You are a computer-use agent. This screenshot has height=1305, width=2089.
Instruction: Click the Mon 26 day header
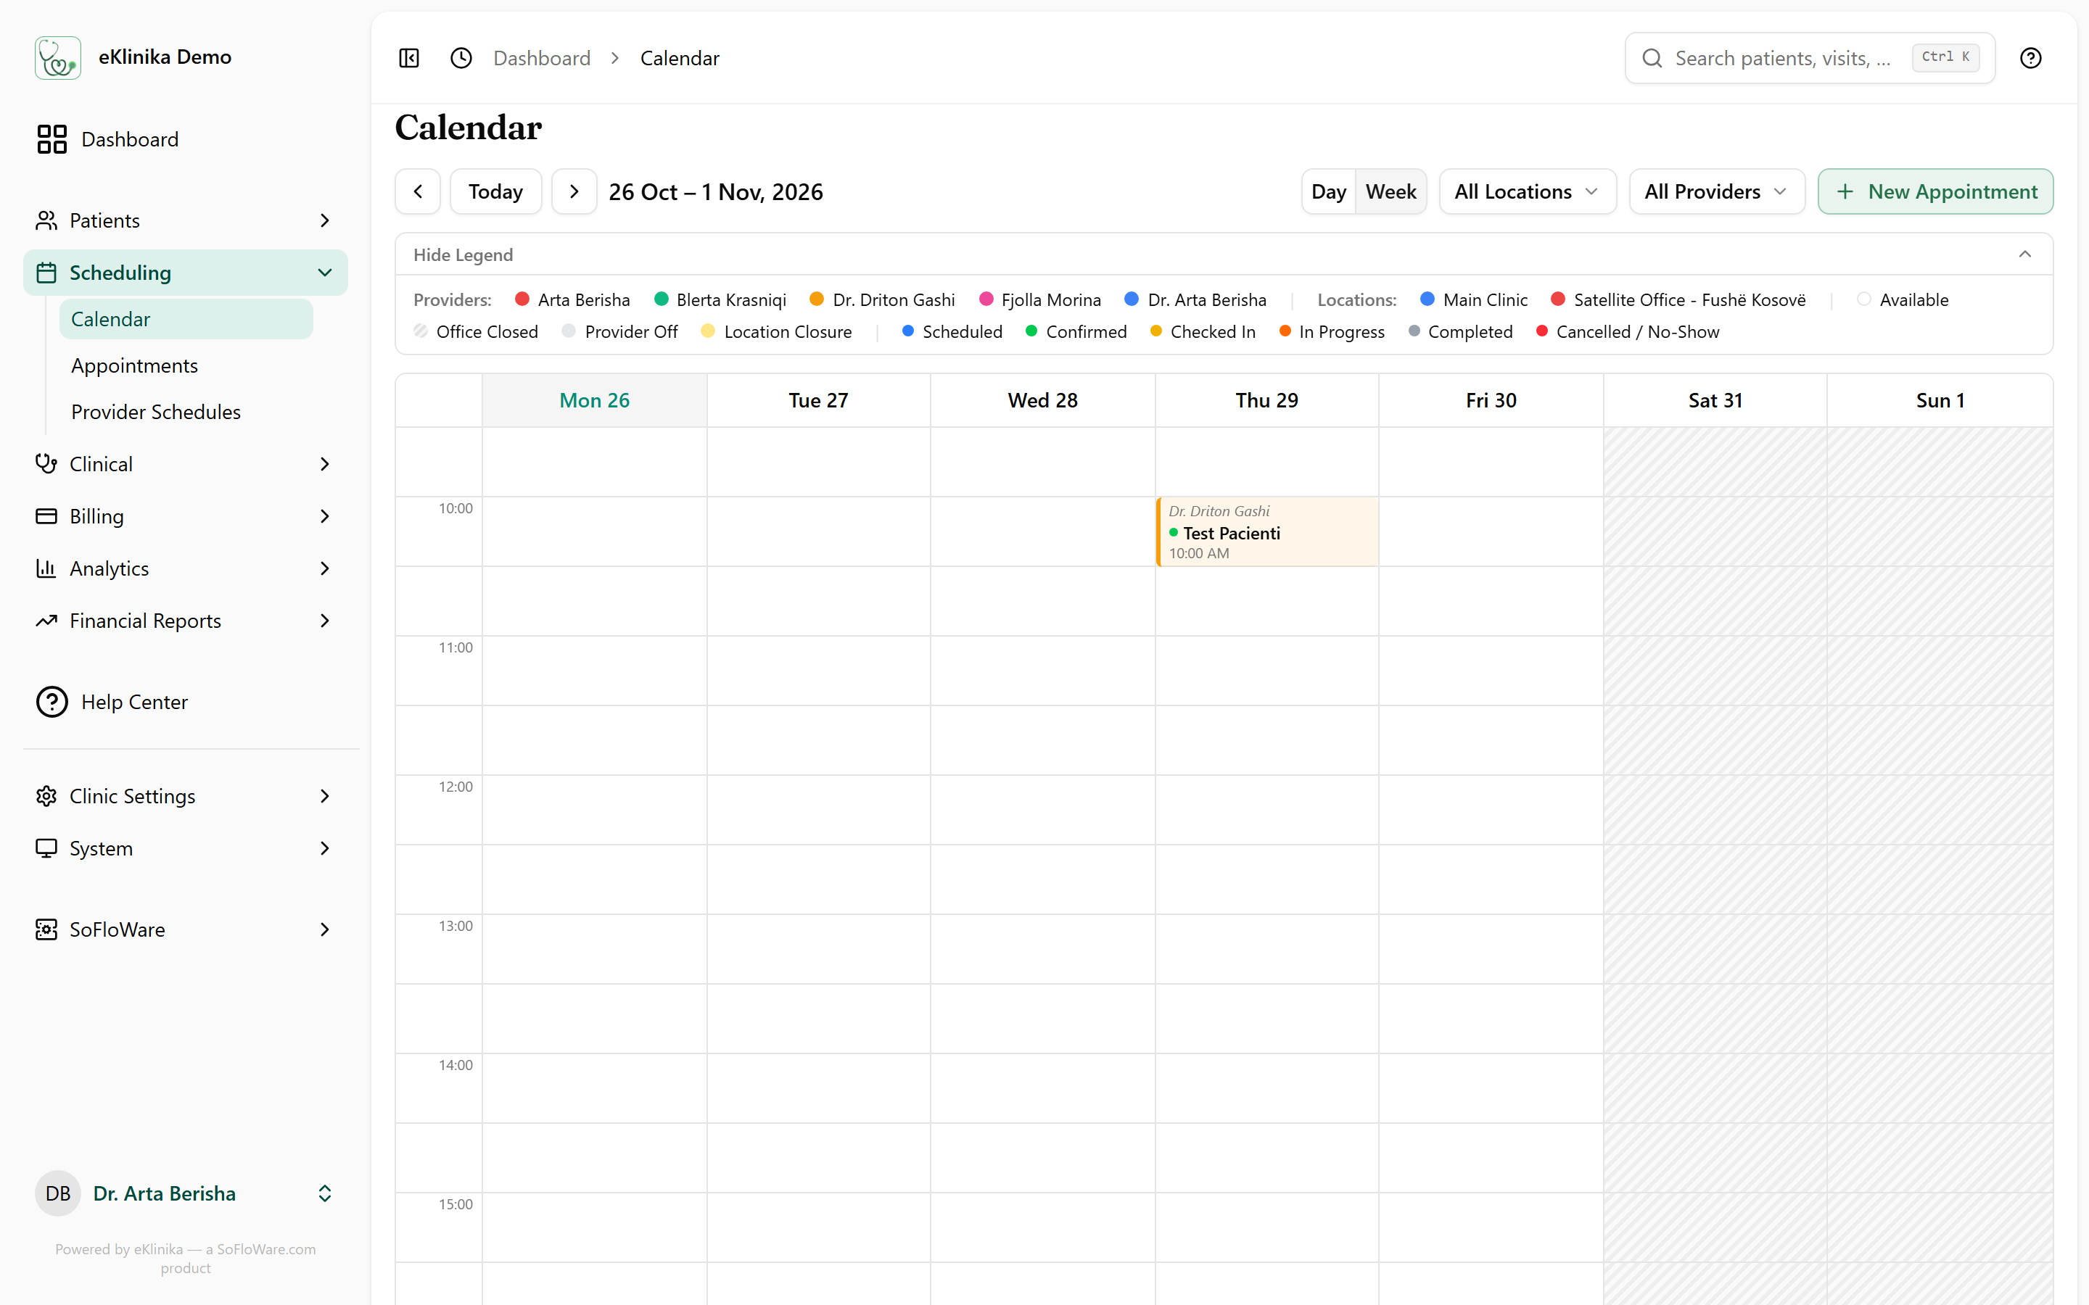click(x=594, y=400)
